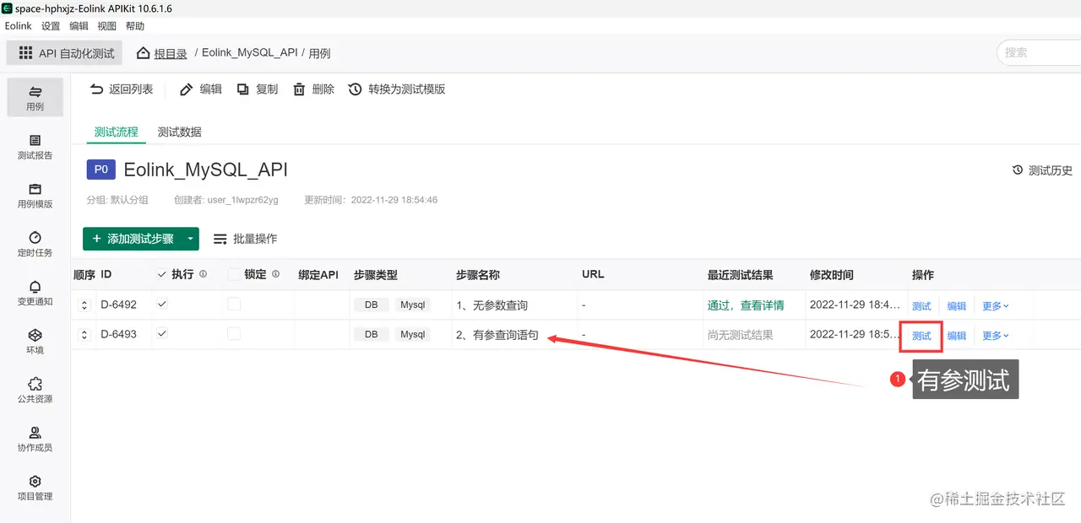This screenshot has height=523, width=1081.
Task: Click 测试 link for row D-6492
Action: 921,305
